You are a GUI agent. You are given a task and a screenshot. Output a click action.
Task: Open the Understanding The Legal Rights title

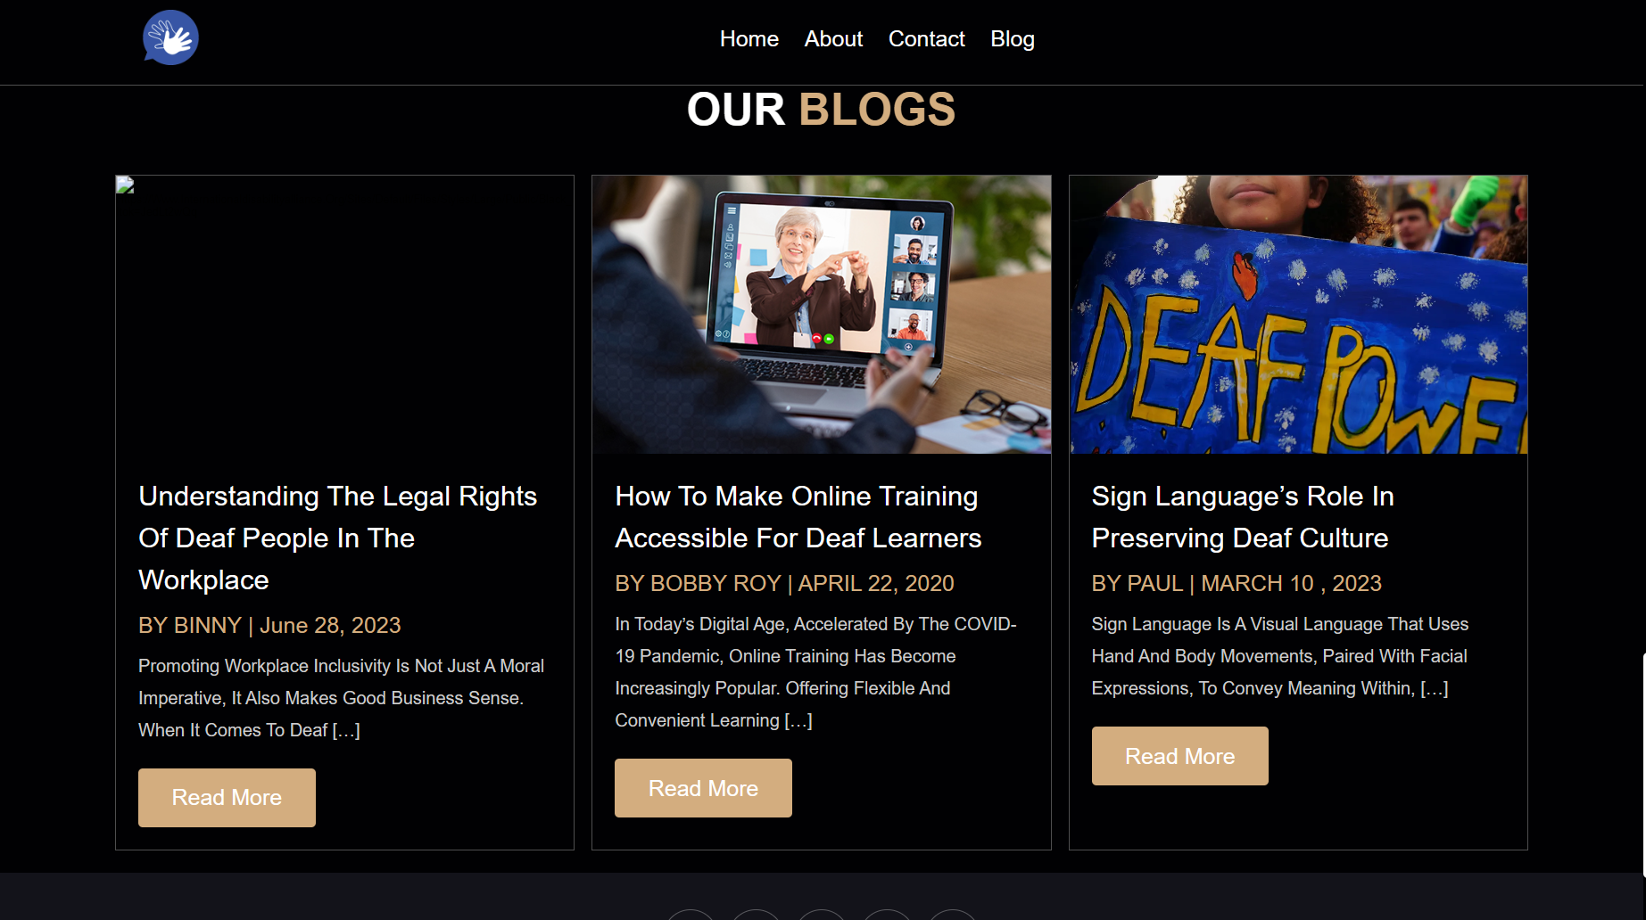(338, 538)
